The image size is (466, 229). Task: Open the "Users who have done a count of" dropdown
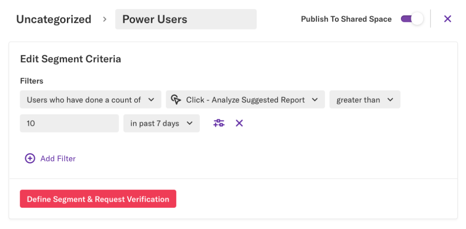tap(90, 100)
